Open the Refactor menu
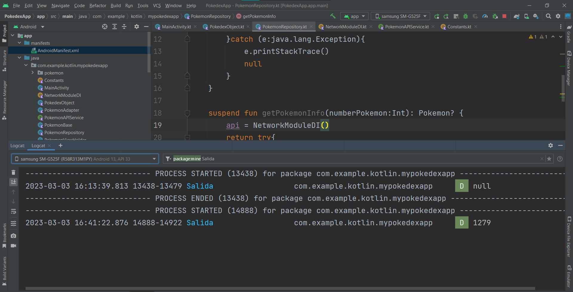This screenshot has height=292, width=573. tap(98, 5)
